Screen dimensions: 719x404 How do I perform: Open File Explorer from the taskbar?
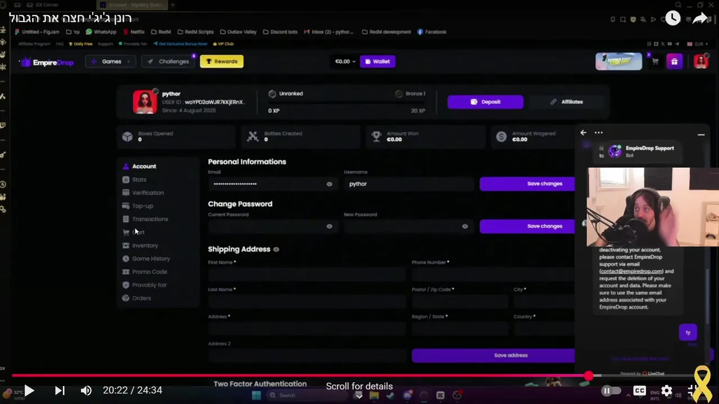pyautogui.click(x=374, y=395)
